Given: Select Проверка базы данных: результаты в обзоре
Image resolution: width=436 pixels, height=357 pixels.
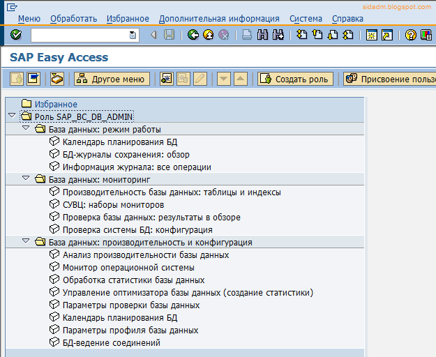Looking at the screenshot, I should point(151,218).
